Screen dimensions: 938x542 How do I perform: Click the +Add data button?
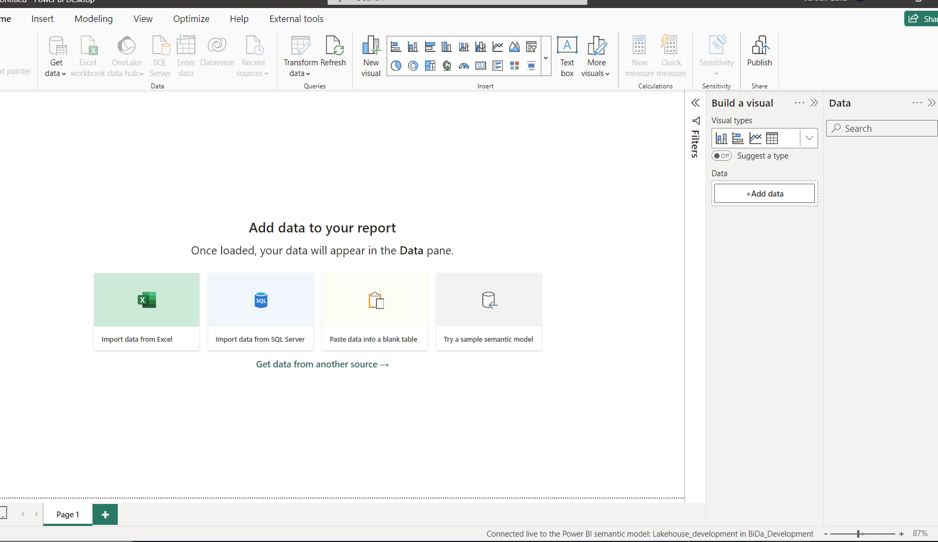click(x=765, y=194)
